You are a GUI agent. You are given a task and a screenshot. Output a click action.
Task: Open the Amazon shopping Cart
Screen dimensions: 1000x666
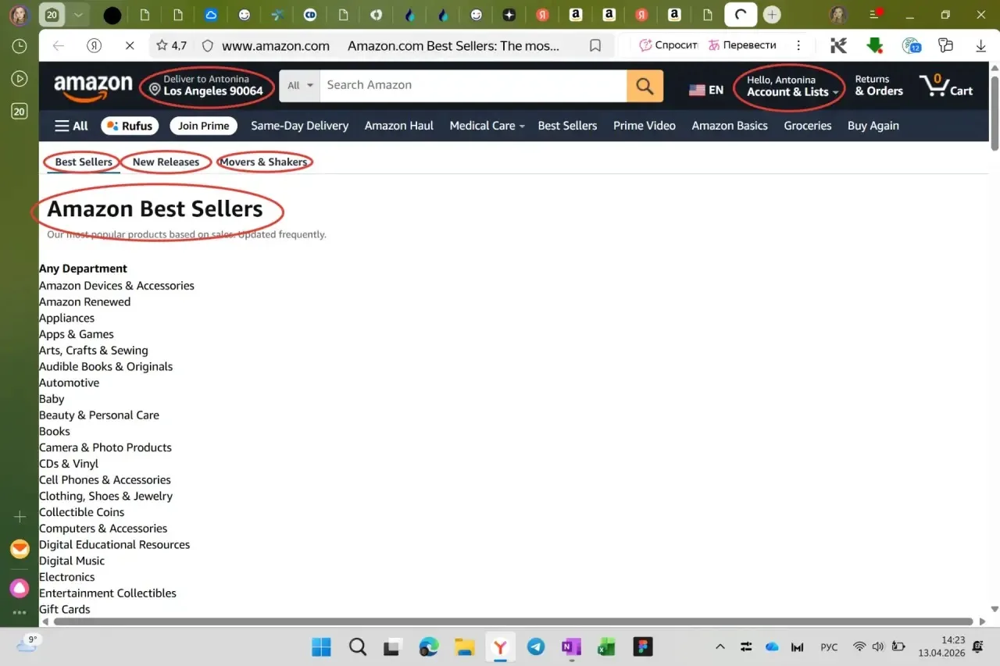point(946,85)
